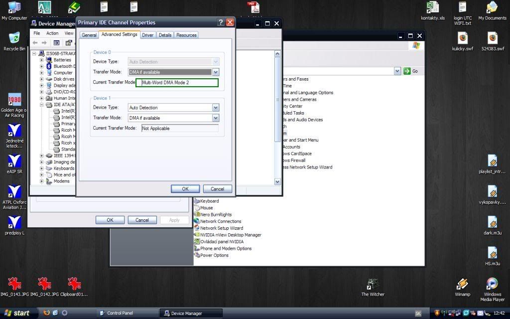Select The Witcher desktop shortcut
The image size is (510, 319).
373,287
